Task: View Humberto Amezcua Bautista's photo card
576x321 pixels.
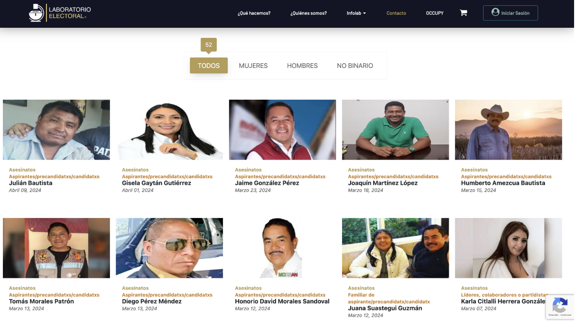Action: coord(509,130)
